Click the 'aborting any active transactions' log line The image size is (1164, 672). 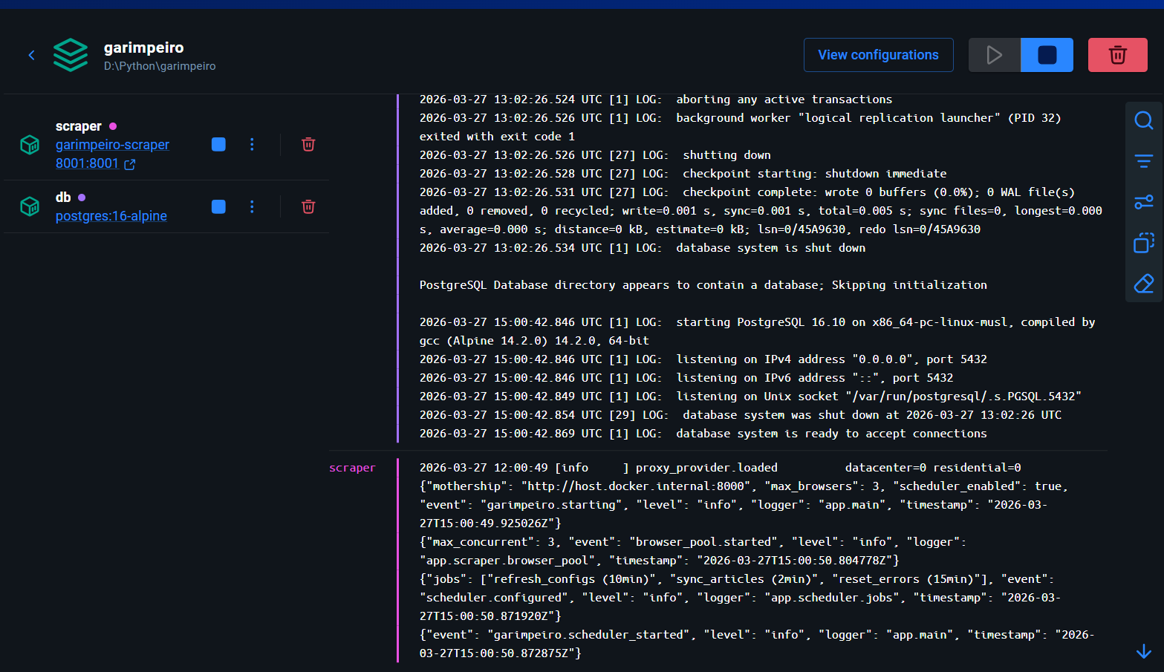tap(656, 100)
